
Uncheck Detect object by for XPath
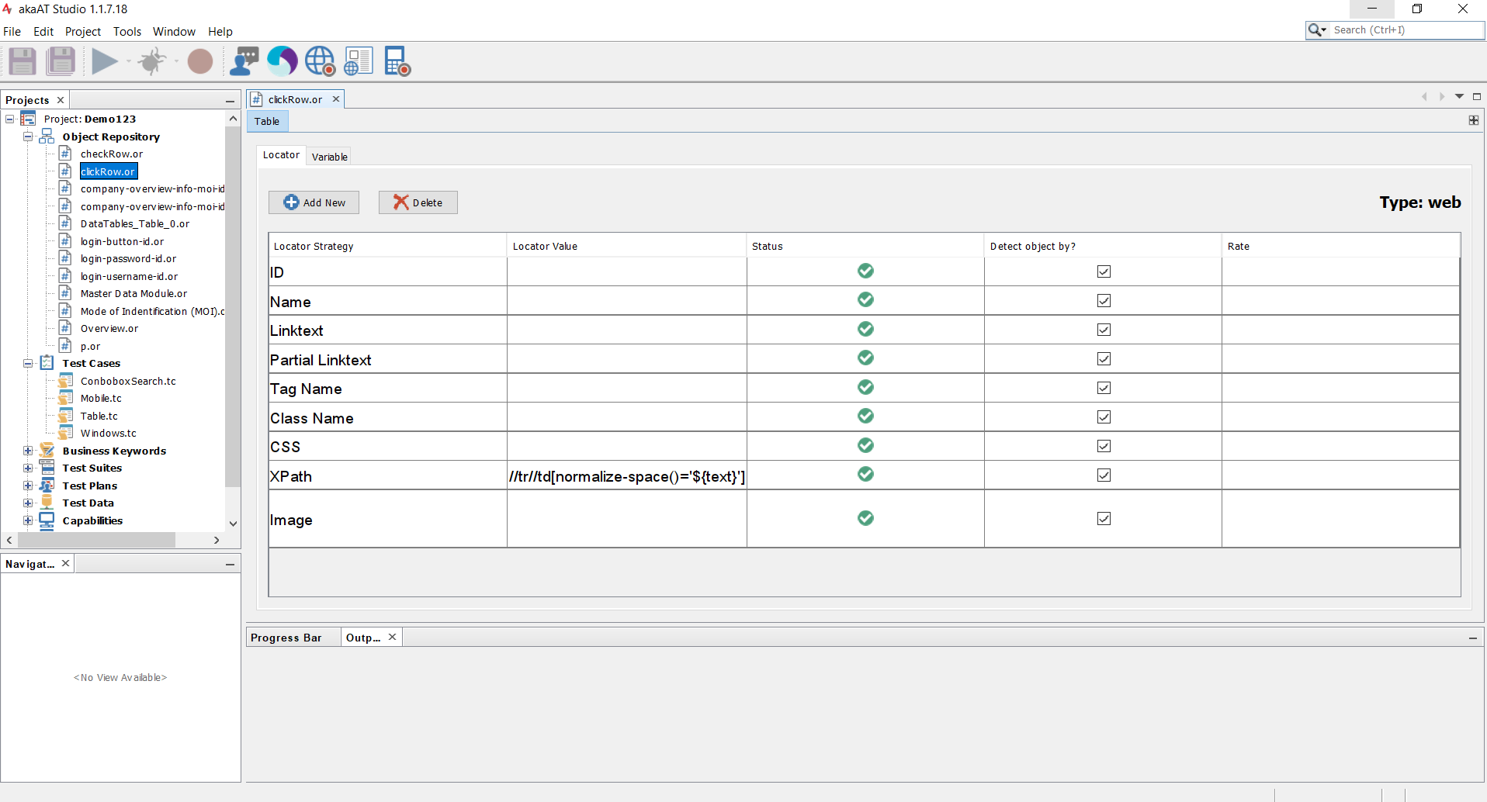1104,475
